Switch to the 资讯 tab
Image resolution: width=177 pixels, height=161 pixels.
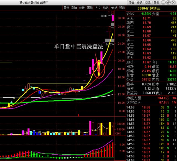point(139,2)
